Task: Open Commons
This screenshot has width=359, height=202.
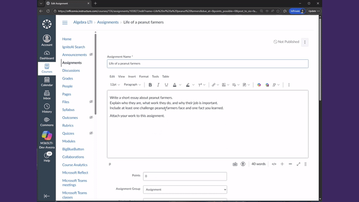Action: pyautogui.click(x=47, y=122)
